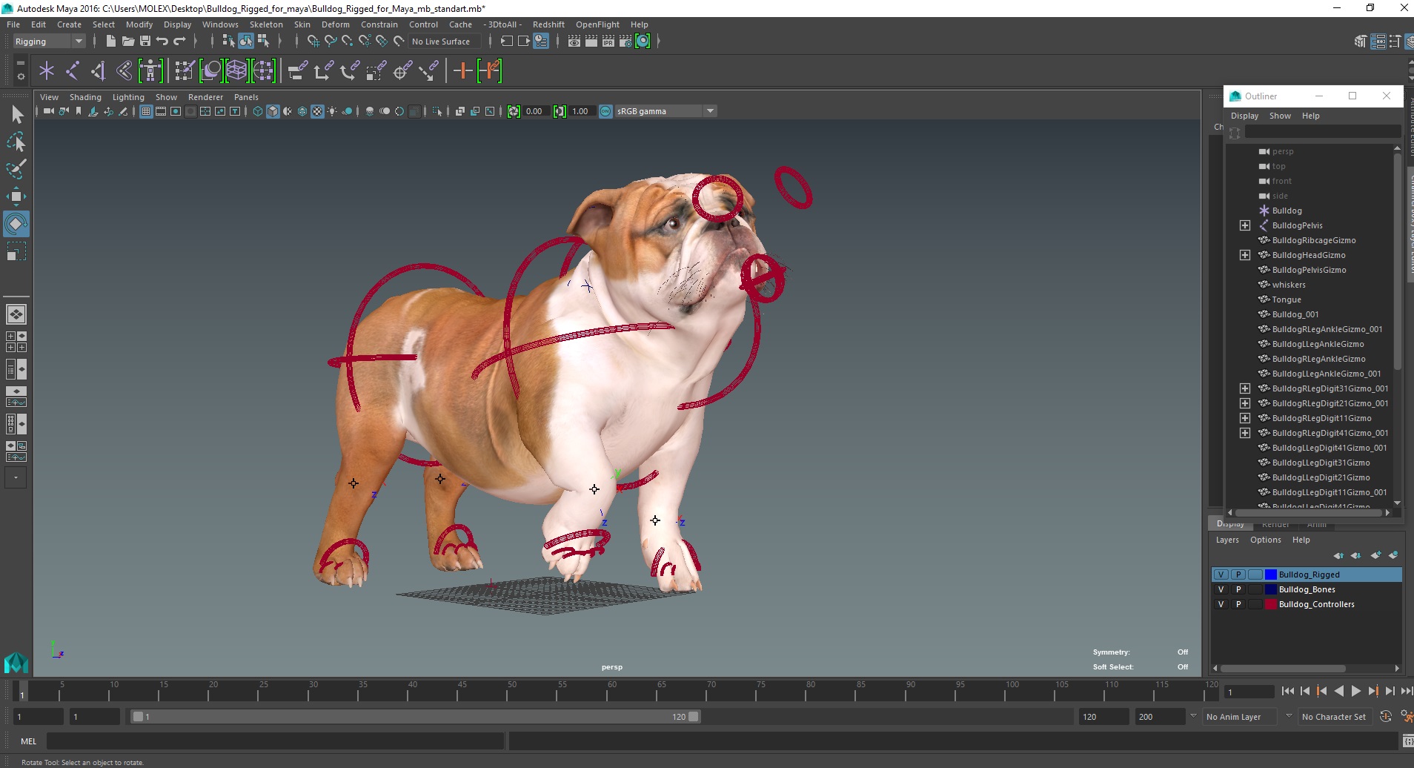Open the Rigging menu set dropdown
Image resolution: width=1414 pixels, height=768 pixels.
49,42
